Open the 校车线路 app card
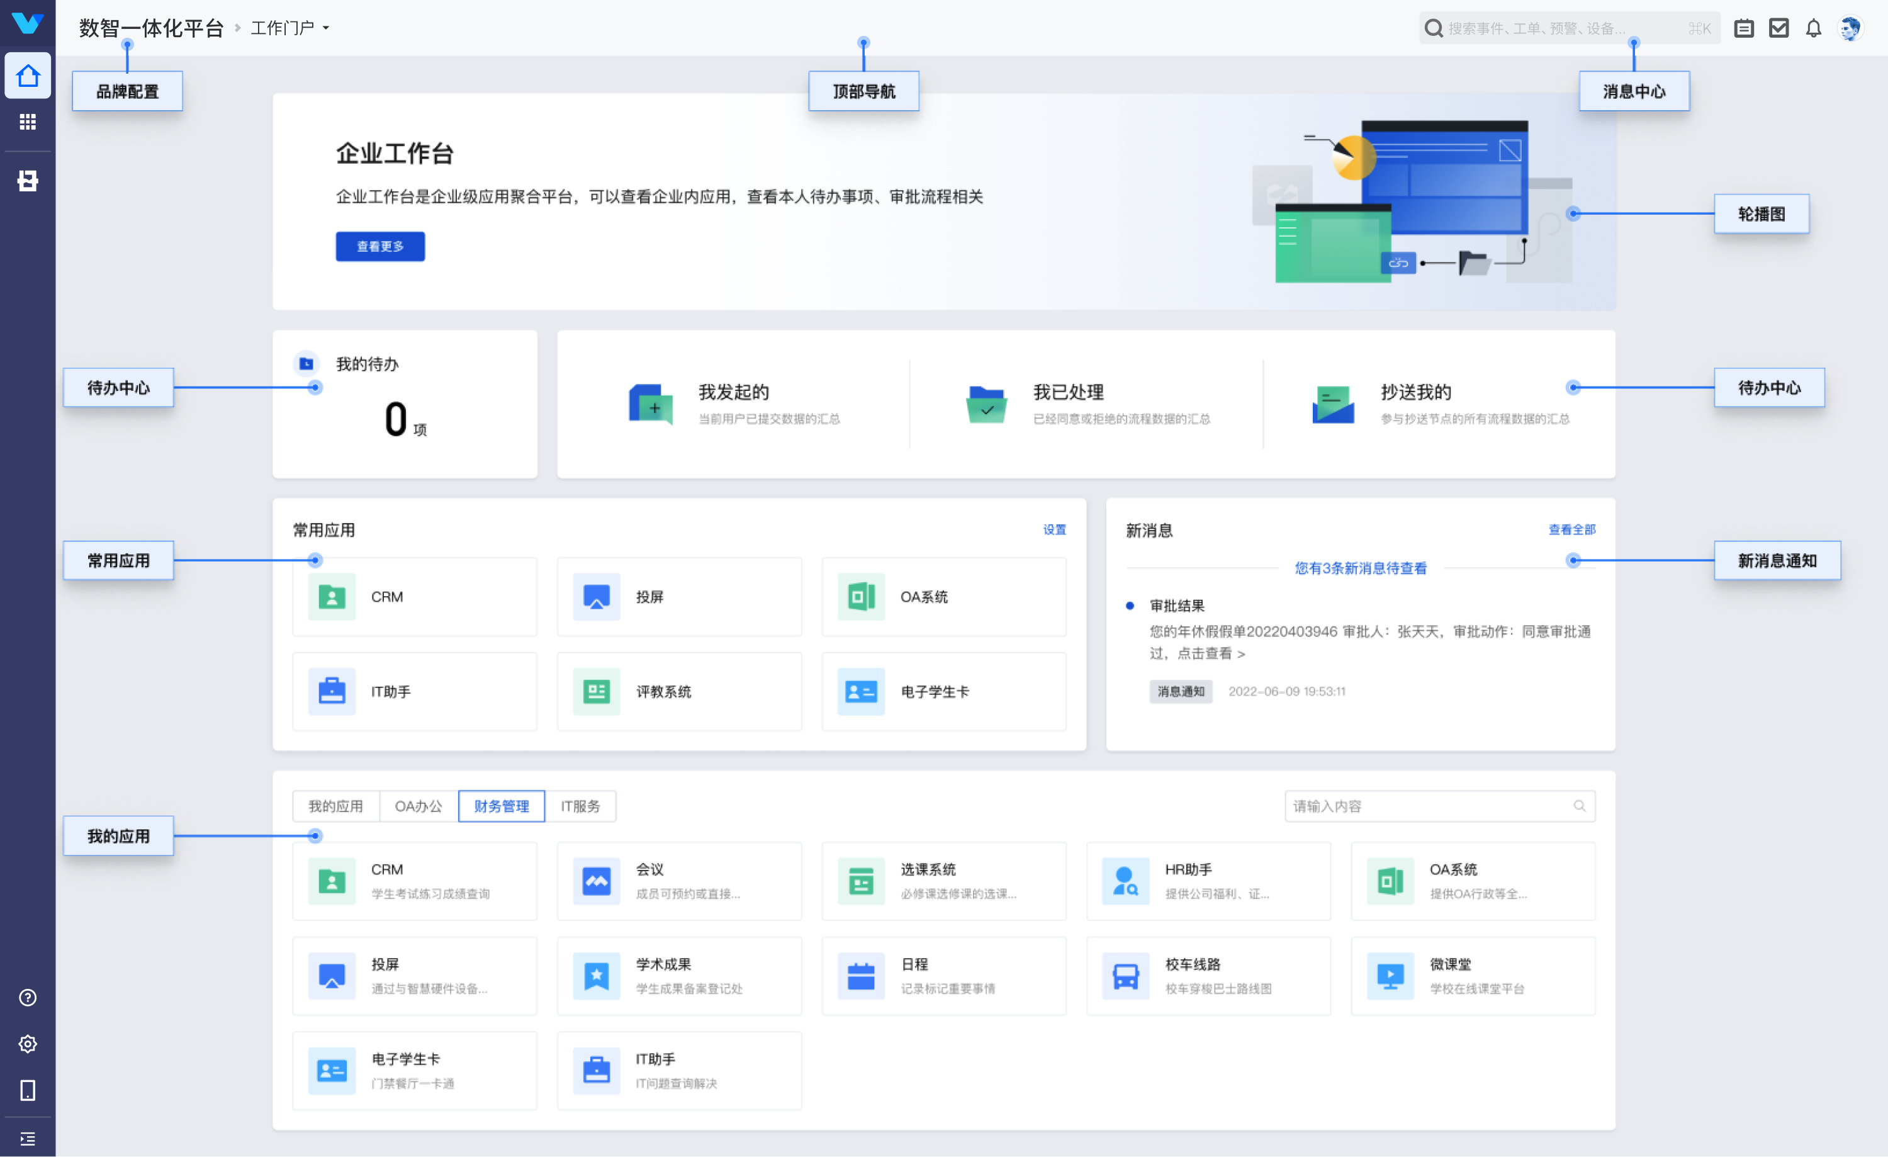 [1208, 976]
